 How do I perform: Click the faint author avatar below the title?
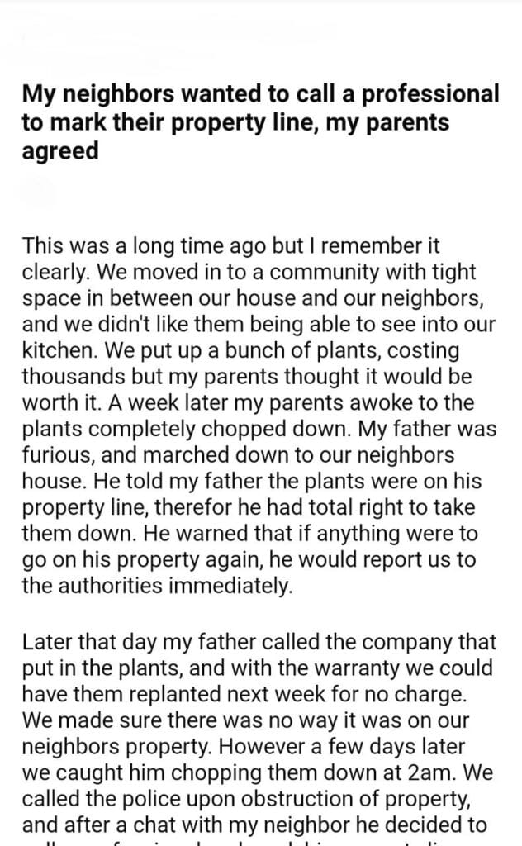pos(39,195)
